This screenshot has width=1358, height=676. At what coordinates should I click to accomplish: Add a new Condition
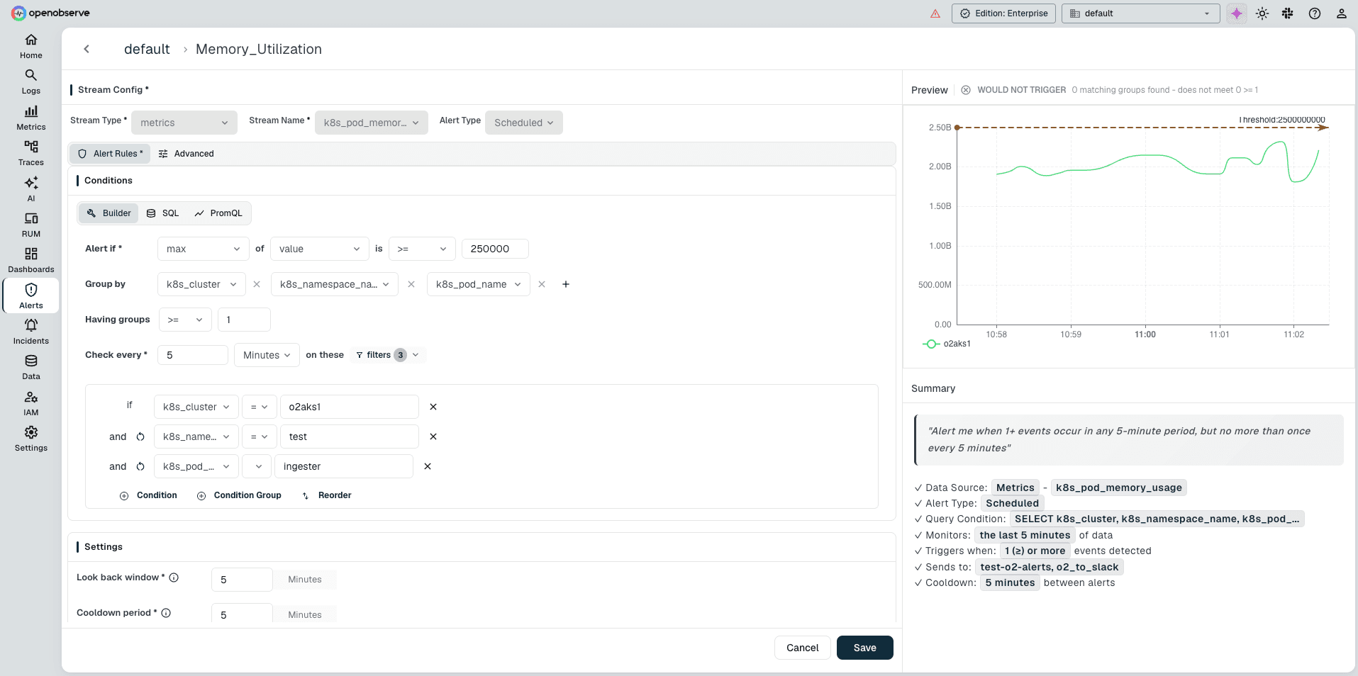click(148, 495)
